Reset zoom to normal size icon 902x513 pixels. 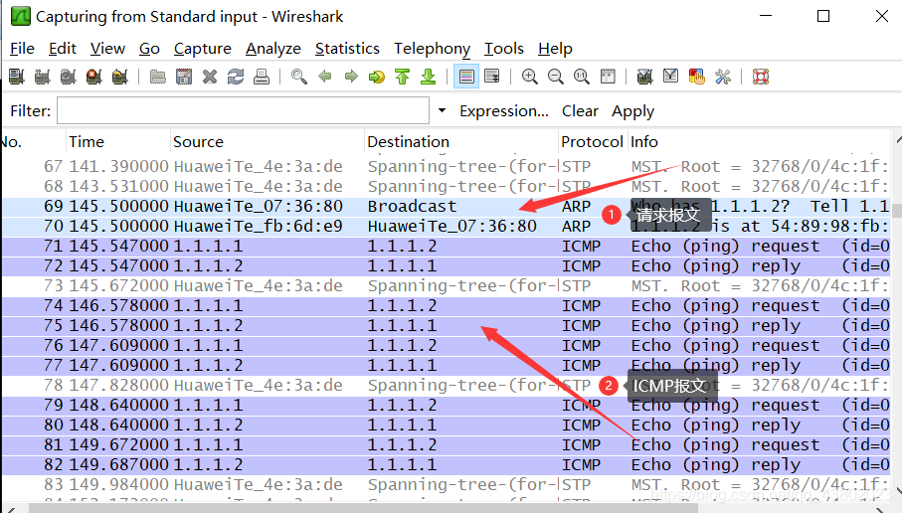(582, 77)
